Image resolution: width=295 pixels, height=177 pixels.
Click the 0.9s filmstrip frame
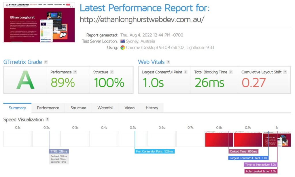point(248,139)
